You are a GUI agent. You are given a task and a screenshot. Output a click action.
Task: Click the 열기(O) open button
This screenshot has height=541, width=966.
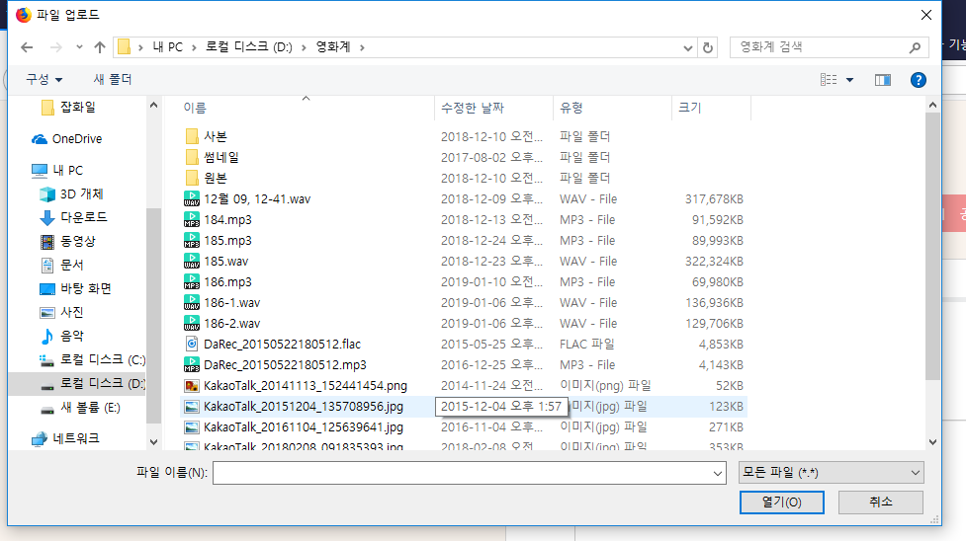click(x=781, y=502)
